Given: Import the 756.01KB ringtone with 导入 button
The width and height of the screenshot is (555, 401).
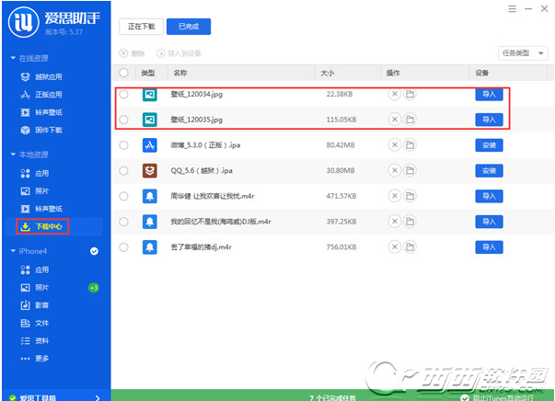Looking at the screenshot, I should [x=489, y=246].
